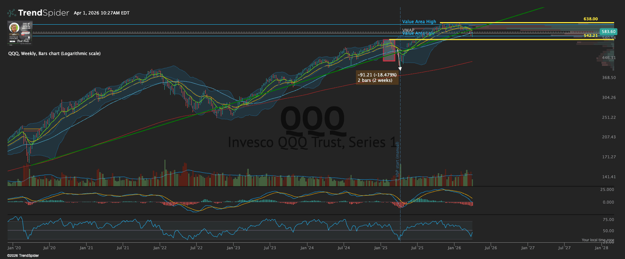The height and width of the screenshot is (259, 625).
Task: Select the red shaded rectangle annotation
Action: click(x=389, y=50)
